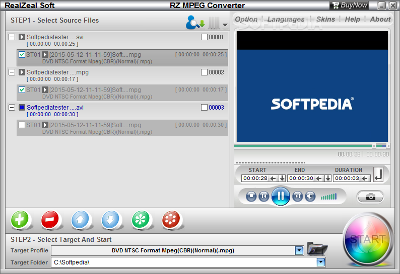Screen dimensions: 400x274
Task: Apply the trim with return arrow button
Action: (x=378, y=174)
